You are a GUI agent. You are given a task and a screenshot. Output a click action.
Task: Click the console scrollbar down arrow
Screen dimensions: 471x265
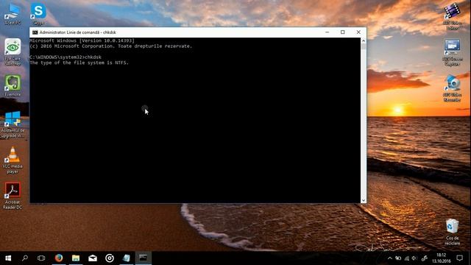coord(364,200)
